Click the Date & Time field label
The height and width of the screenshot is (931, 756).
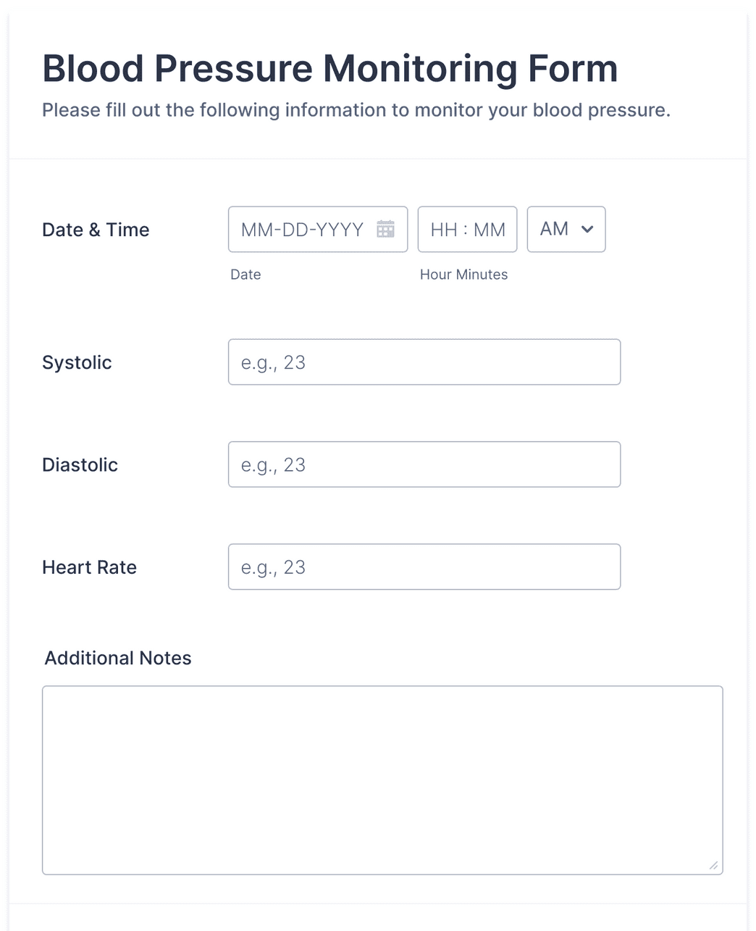click(96, 230)
